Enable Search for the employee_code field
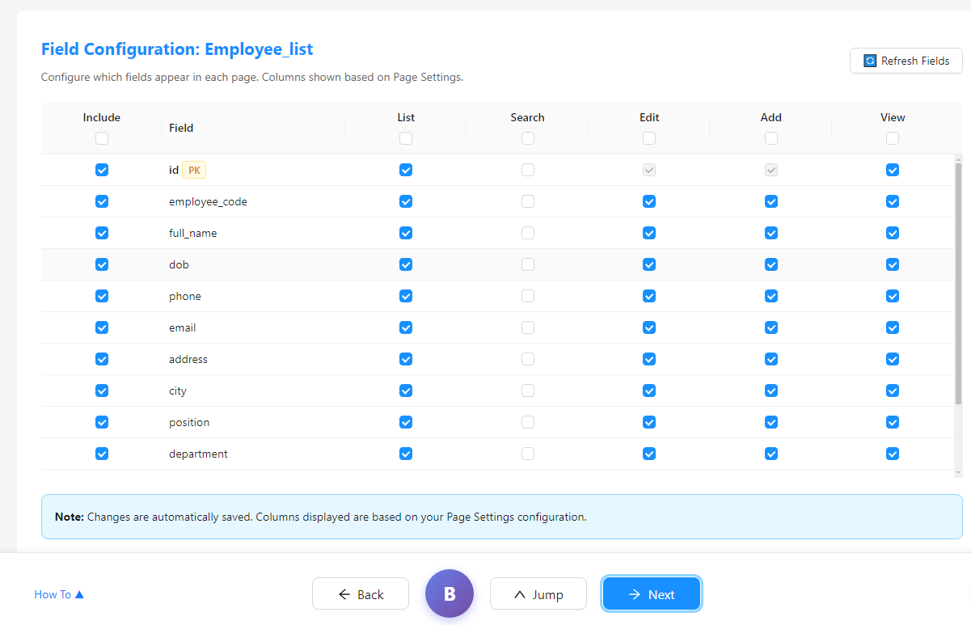The image size is (971, 625). [x=528, y=201]
